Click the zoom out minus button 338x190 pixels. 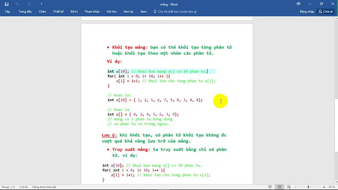click(296, 187)
